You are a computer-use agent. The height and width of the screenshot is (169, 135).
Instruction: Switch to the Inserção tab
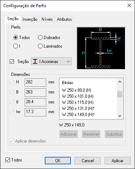(x=30, y=19)
